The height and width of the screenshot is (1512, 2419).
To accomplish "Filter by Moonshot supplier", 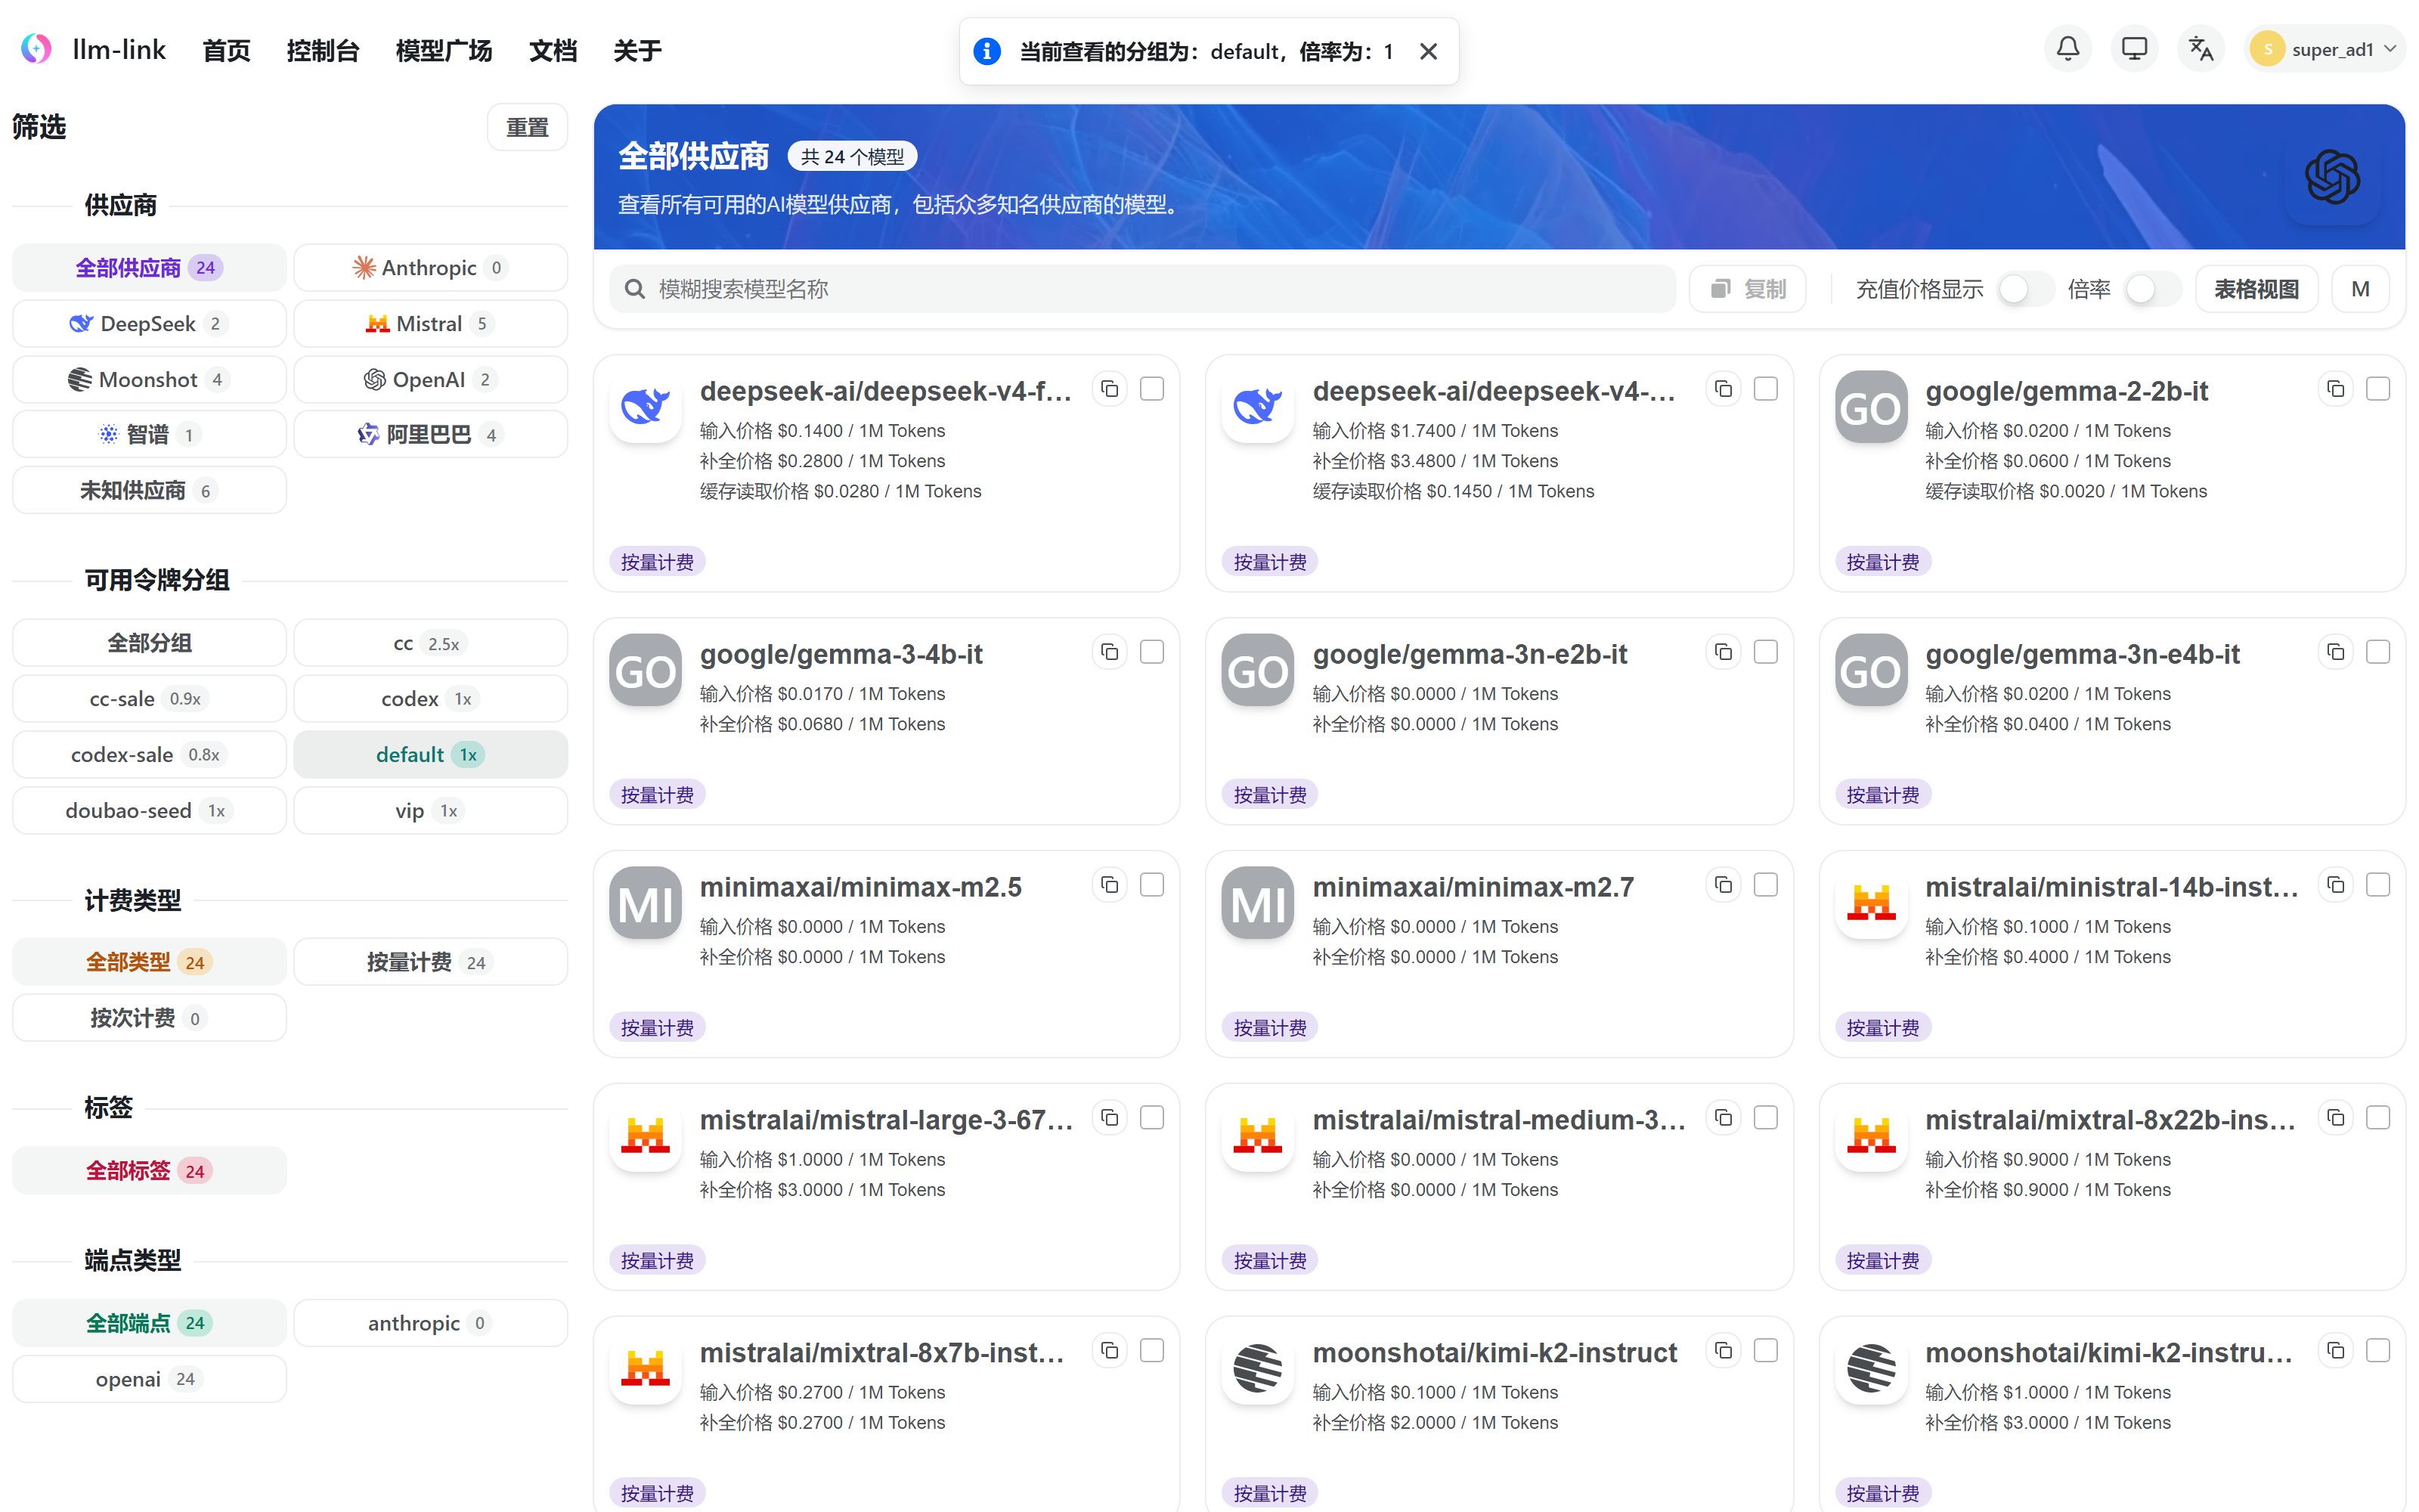I will (x=149, y=380).
